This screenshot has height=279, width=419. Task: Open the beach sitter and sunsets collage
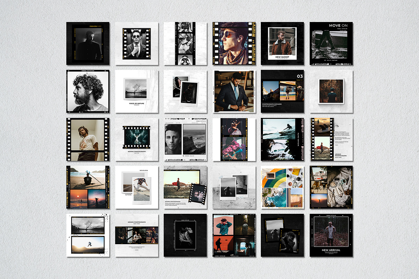pyautogui.click(x=88, y=187)
